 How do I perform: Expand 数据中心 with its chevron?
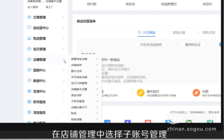64,81
